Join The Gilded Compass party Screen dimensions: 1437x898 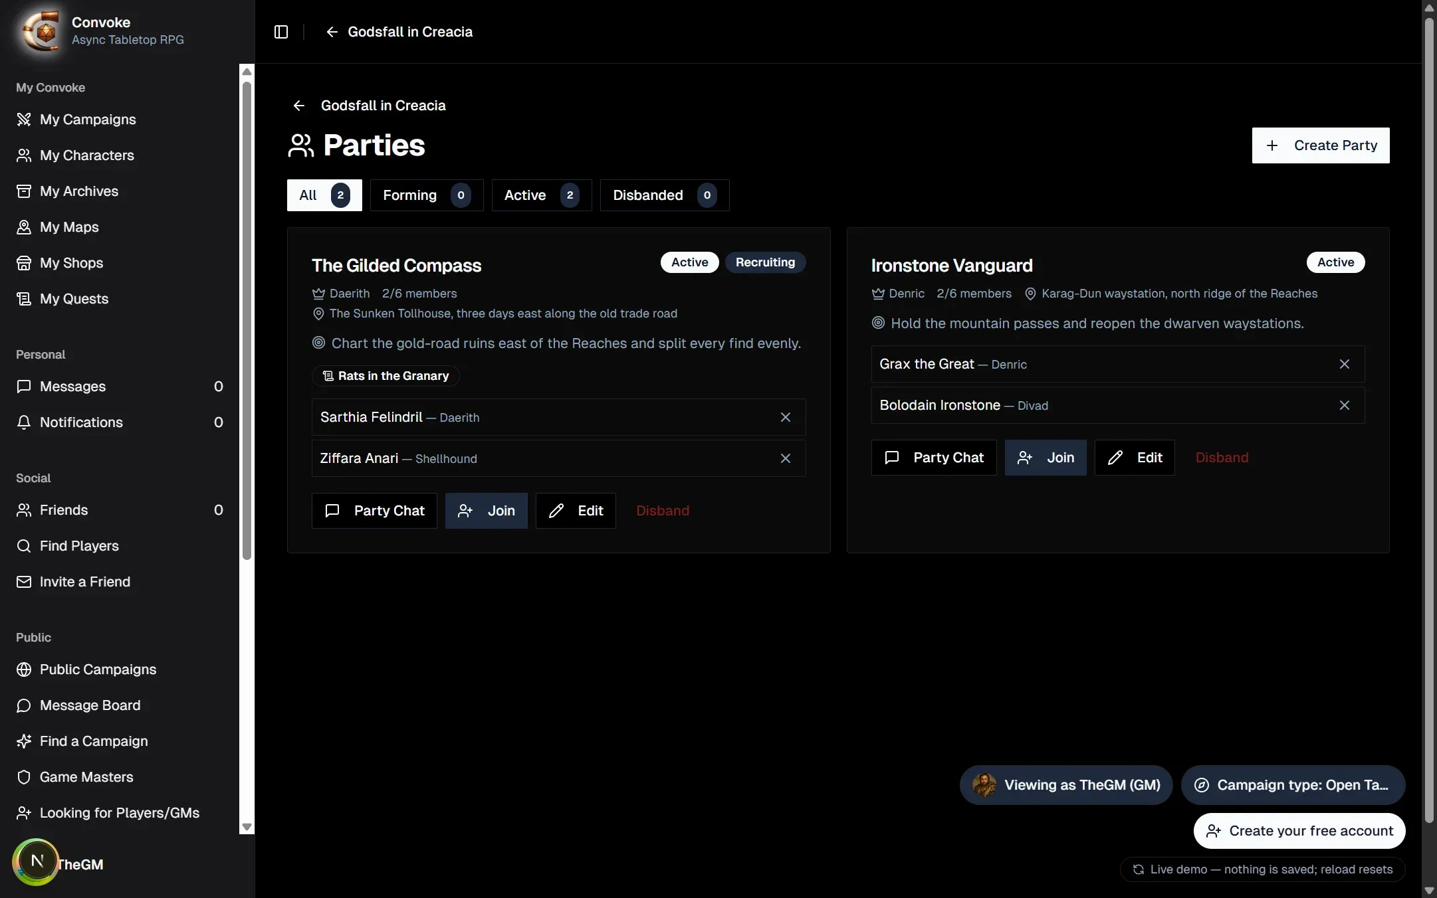coord(487,511)
